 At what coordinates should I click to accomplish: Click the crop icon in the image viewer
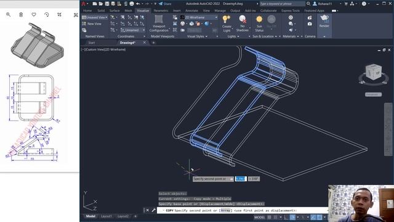tap(59, 15)
